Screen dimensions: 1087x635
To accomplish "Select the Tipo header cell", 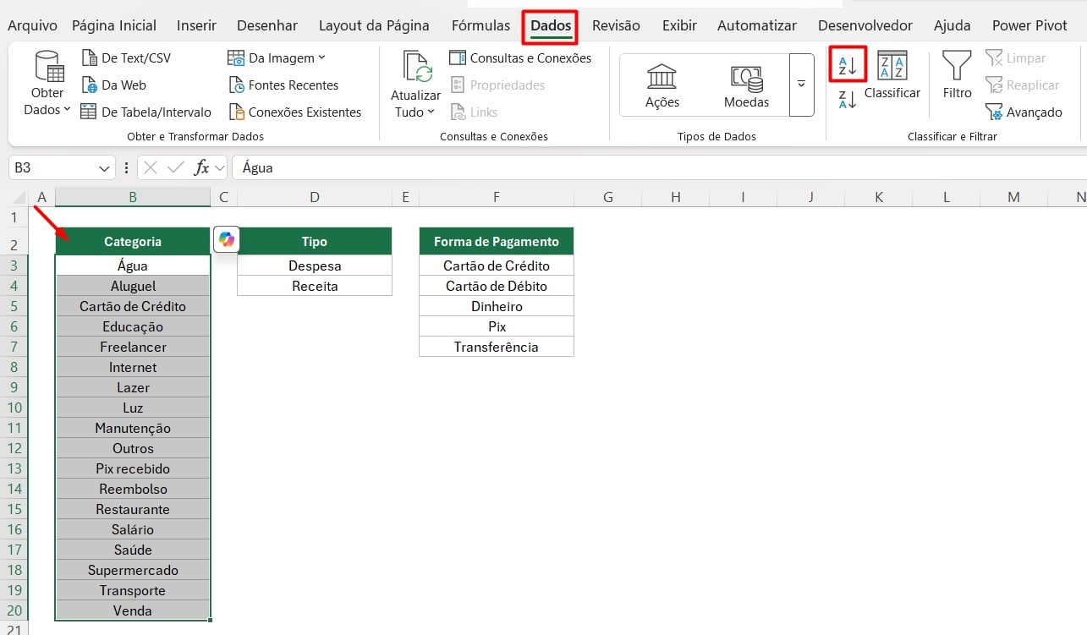I will pos(315,241).
